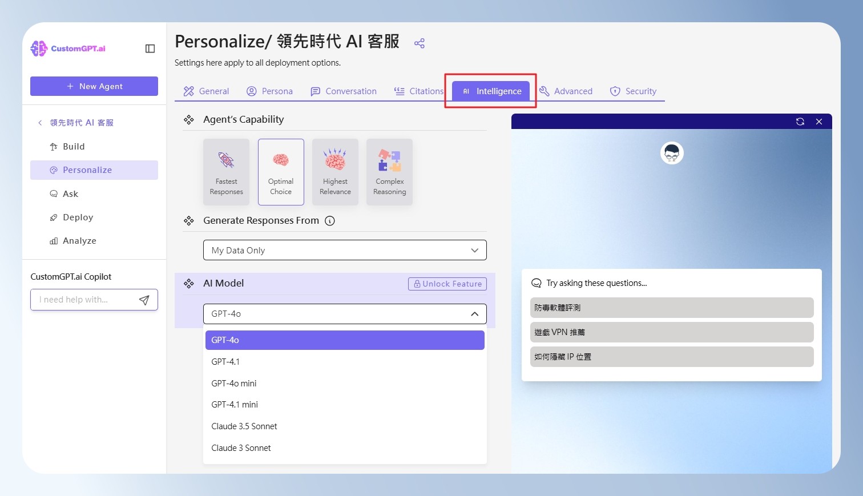Click Try asking these questions text
The height and width of the screenshot is (496, 863).
point(596,283)
